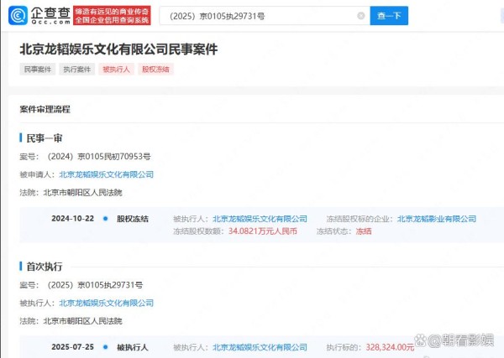
Task: Focus the case number search field
Action: click(x=265, y=16)
